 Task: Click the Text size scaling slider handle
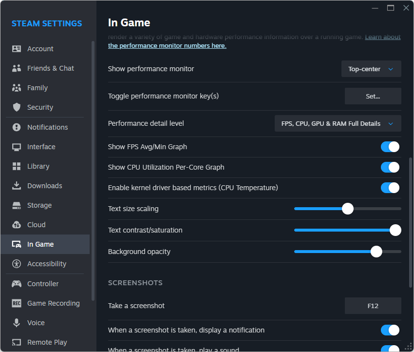[347, 209]
